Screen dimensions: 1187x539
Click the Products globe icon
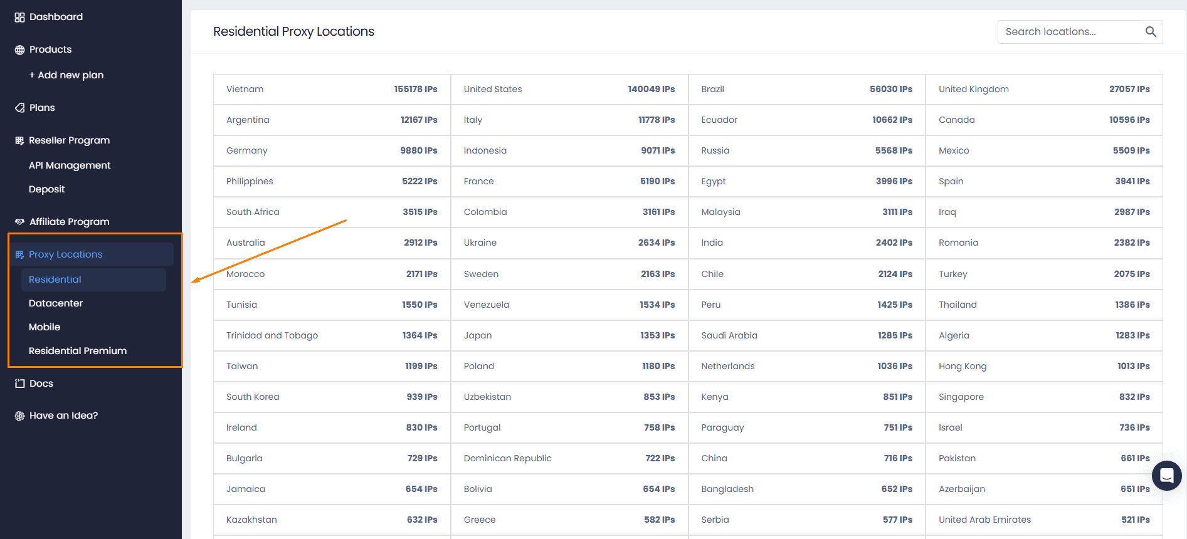point(19,50)
